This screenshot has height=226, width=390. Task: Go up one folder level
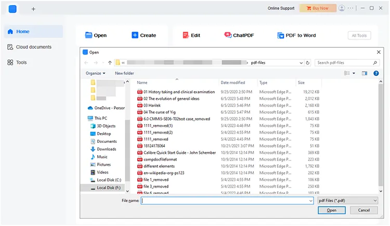point(110,63)
